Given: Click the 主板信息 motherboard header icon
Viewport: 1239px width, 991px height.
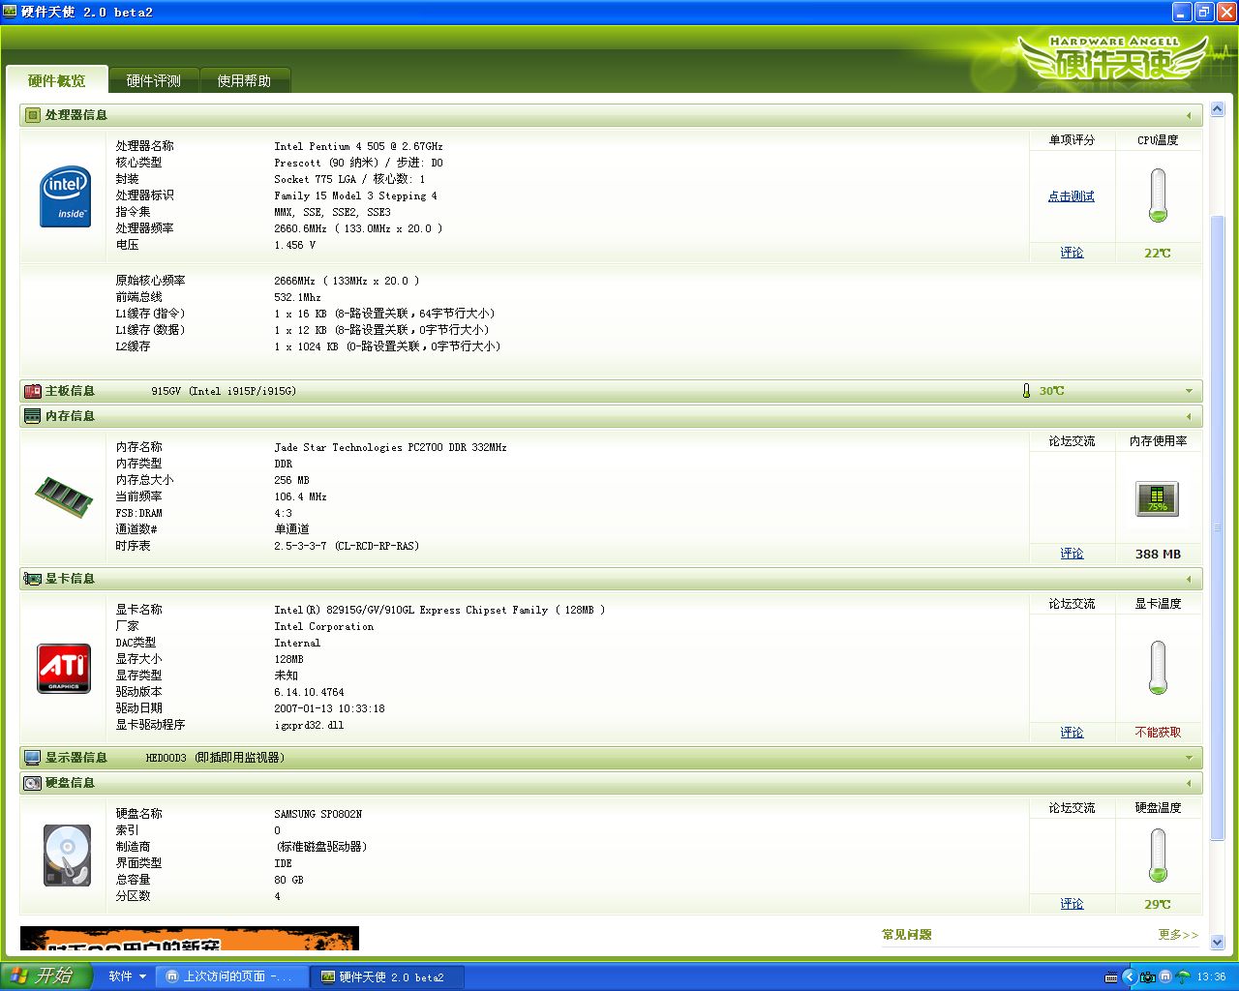Looking at the screenshot, I should point(33,391).
